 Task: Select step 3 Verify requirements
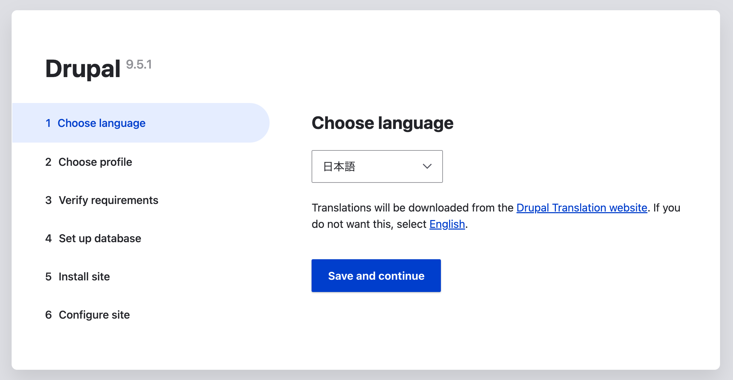(102, 200)
